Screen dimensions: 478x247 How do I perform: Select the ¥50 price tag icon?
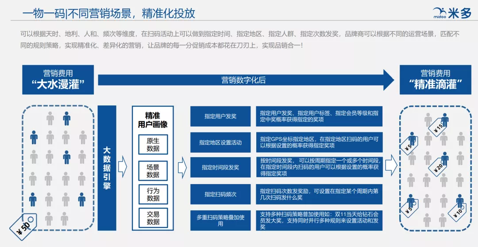tap(23, 226)
